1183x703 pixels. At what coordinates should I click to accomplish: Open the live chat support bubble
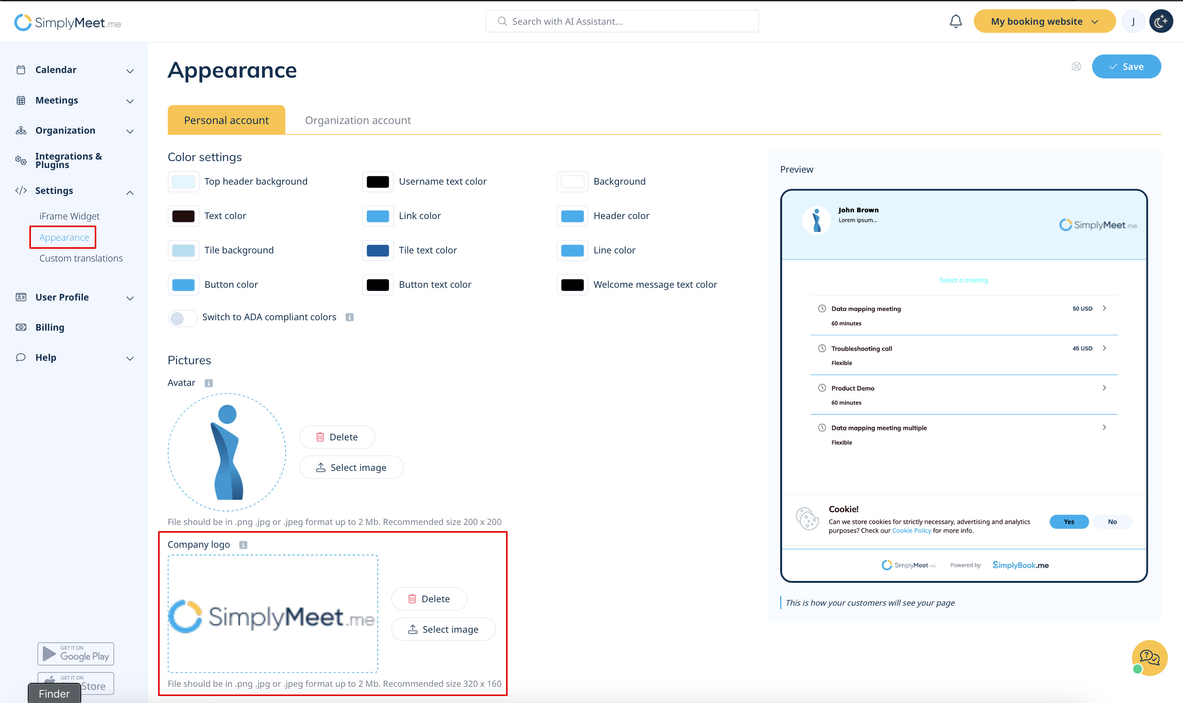tap(1149, 657)
